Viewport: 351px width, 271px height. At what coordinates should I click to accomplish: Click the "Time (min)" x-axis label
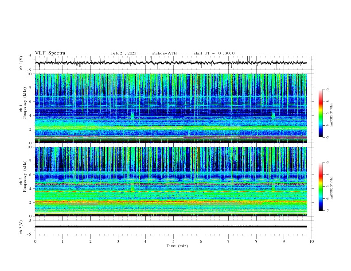click(177, 246)
